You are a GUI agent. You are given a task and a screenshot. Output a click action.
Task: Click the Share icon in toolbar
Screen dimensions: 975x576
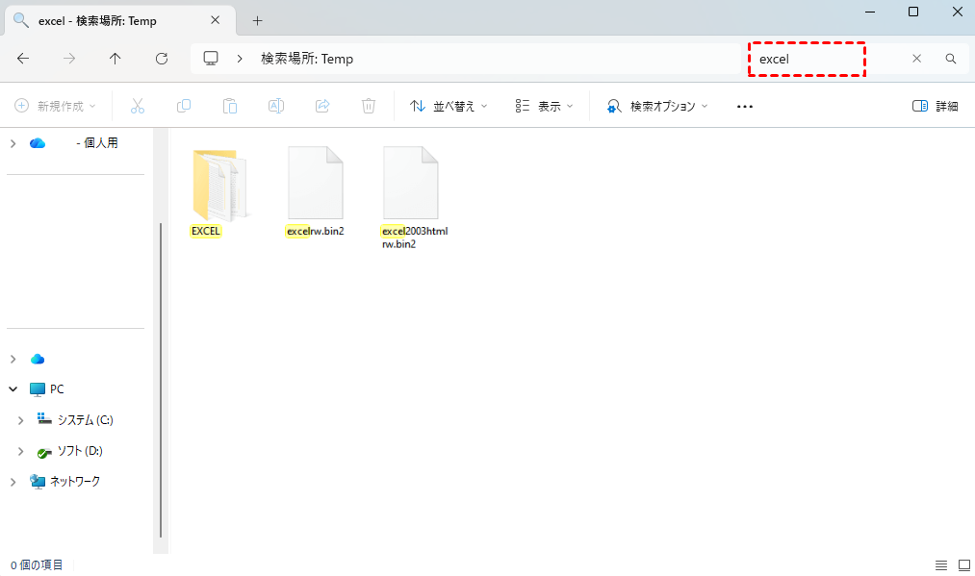[322, 106]
